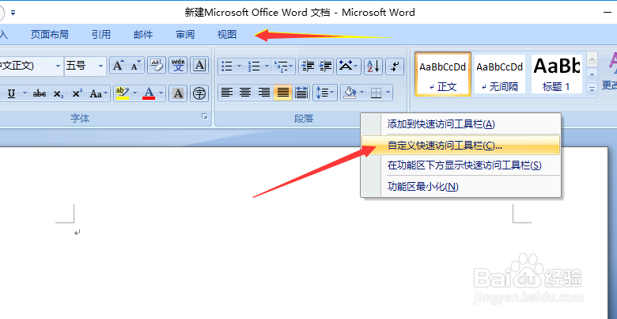This screenshot has width=617, height=319.
Task: Open the Change Case (Aa) dropdown
Action: click(99, 93)
